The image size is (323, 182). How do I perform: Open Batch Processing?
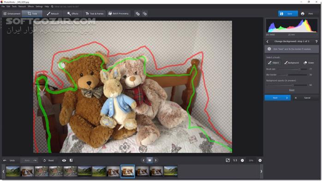coord(119,14)
